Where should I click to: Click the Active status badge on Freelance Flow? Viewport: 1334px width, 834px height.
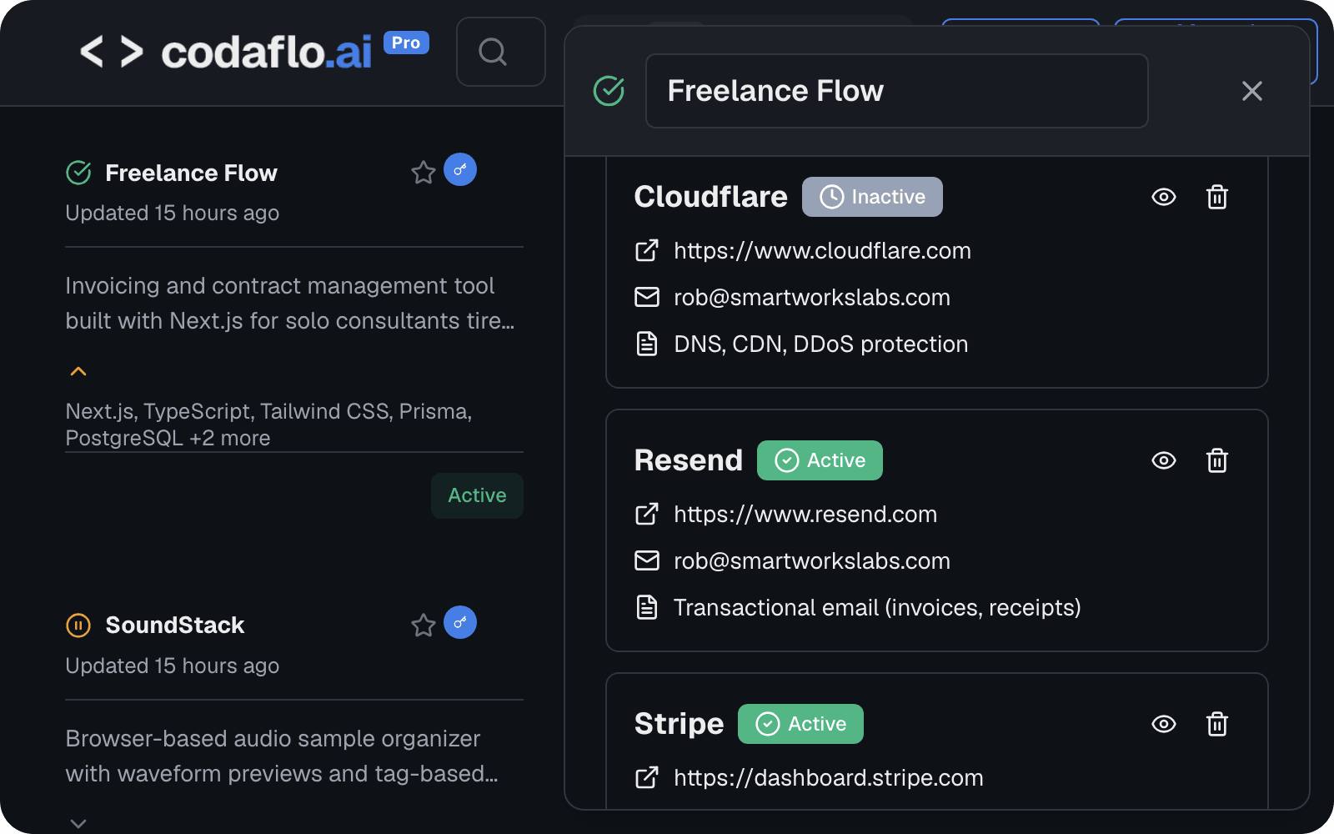pos(476,495)
